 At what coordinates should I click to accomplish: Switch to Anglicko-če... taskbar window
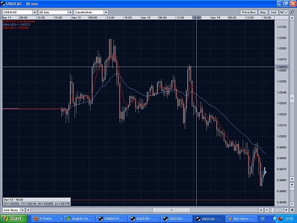pyautogui.click(x=79, y=219)
